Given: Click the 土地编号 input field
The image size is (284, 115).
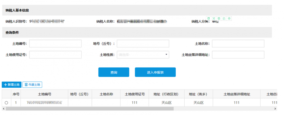Looking at the screenshot, I should click(x=55, y=44).
